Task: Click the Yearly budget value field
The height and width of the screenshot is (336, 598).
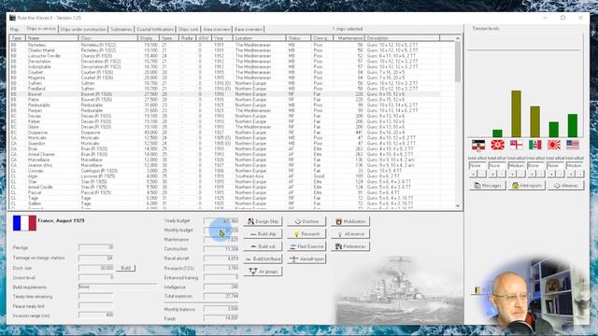Action: tap(221, 221)
